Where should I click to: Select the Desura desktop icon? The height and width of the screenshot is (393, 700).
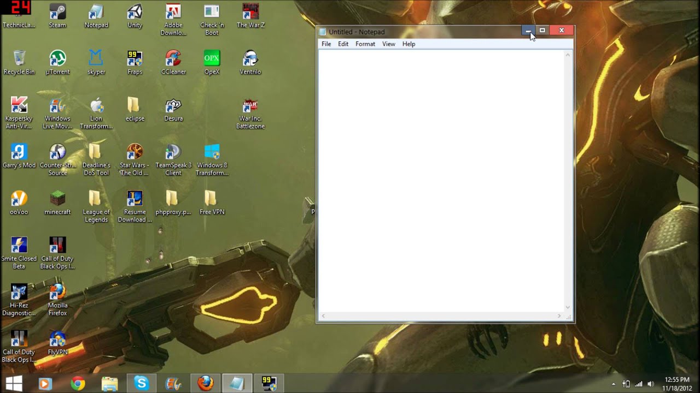173,109
